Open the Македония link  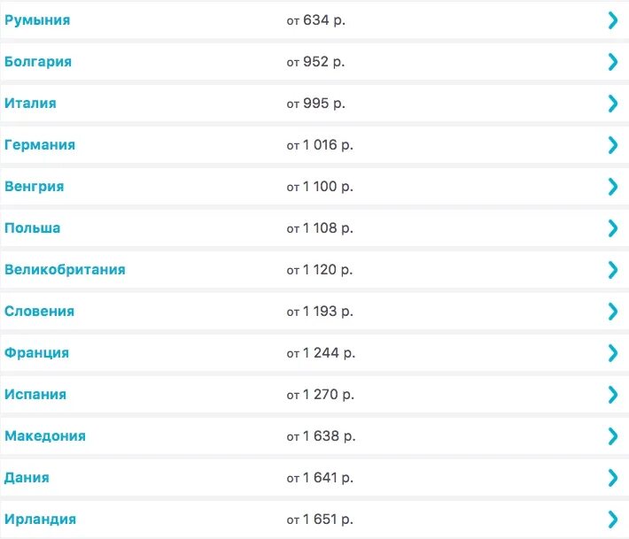[45, 436]
